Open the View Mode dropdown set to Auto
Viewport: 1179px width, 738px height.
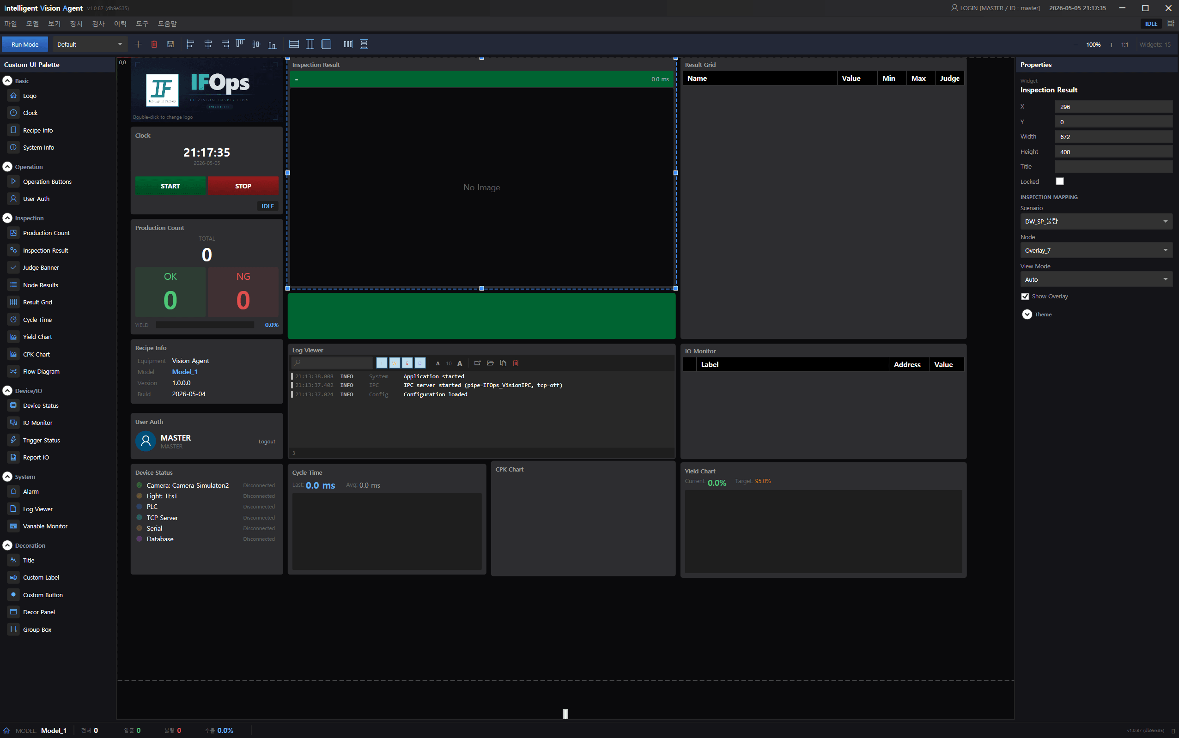point(1096,280)
